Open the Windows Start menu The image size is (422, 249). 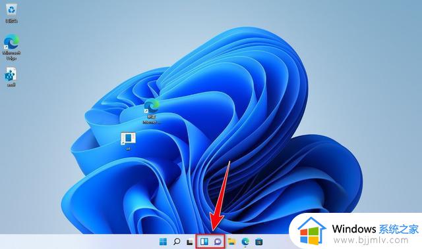[163, 242]
